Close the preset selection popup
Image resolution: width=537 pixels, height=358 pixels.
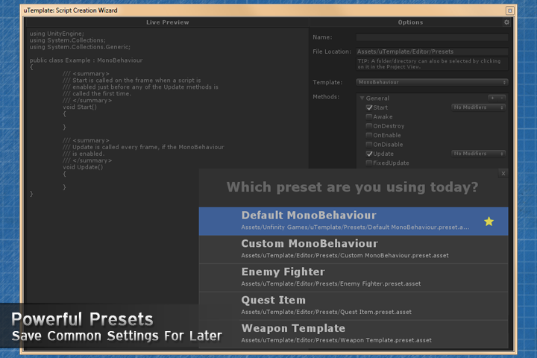(x=503, y=173)
